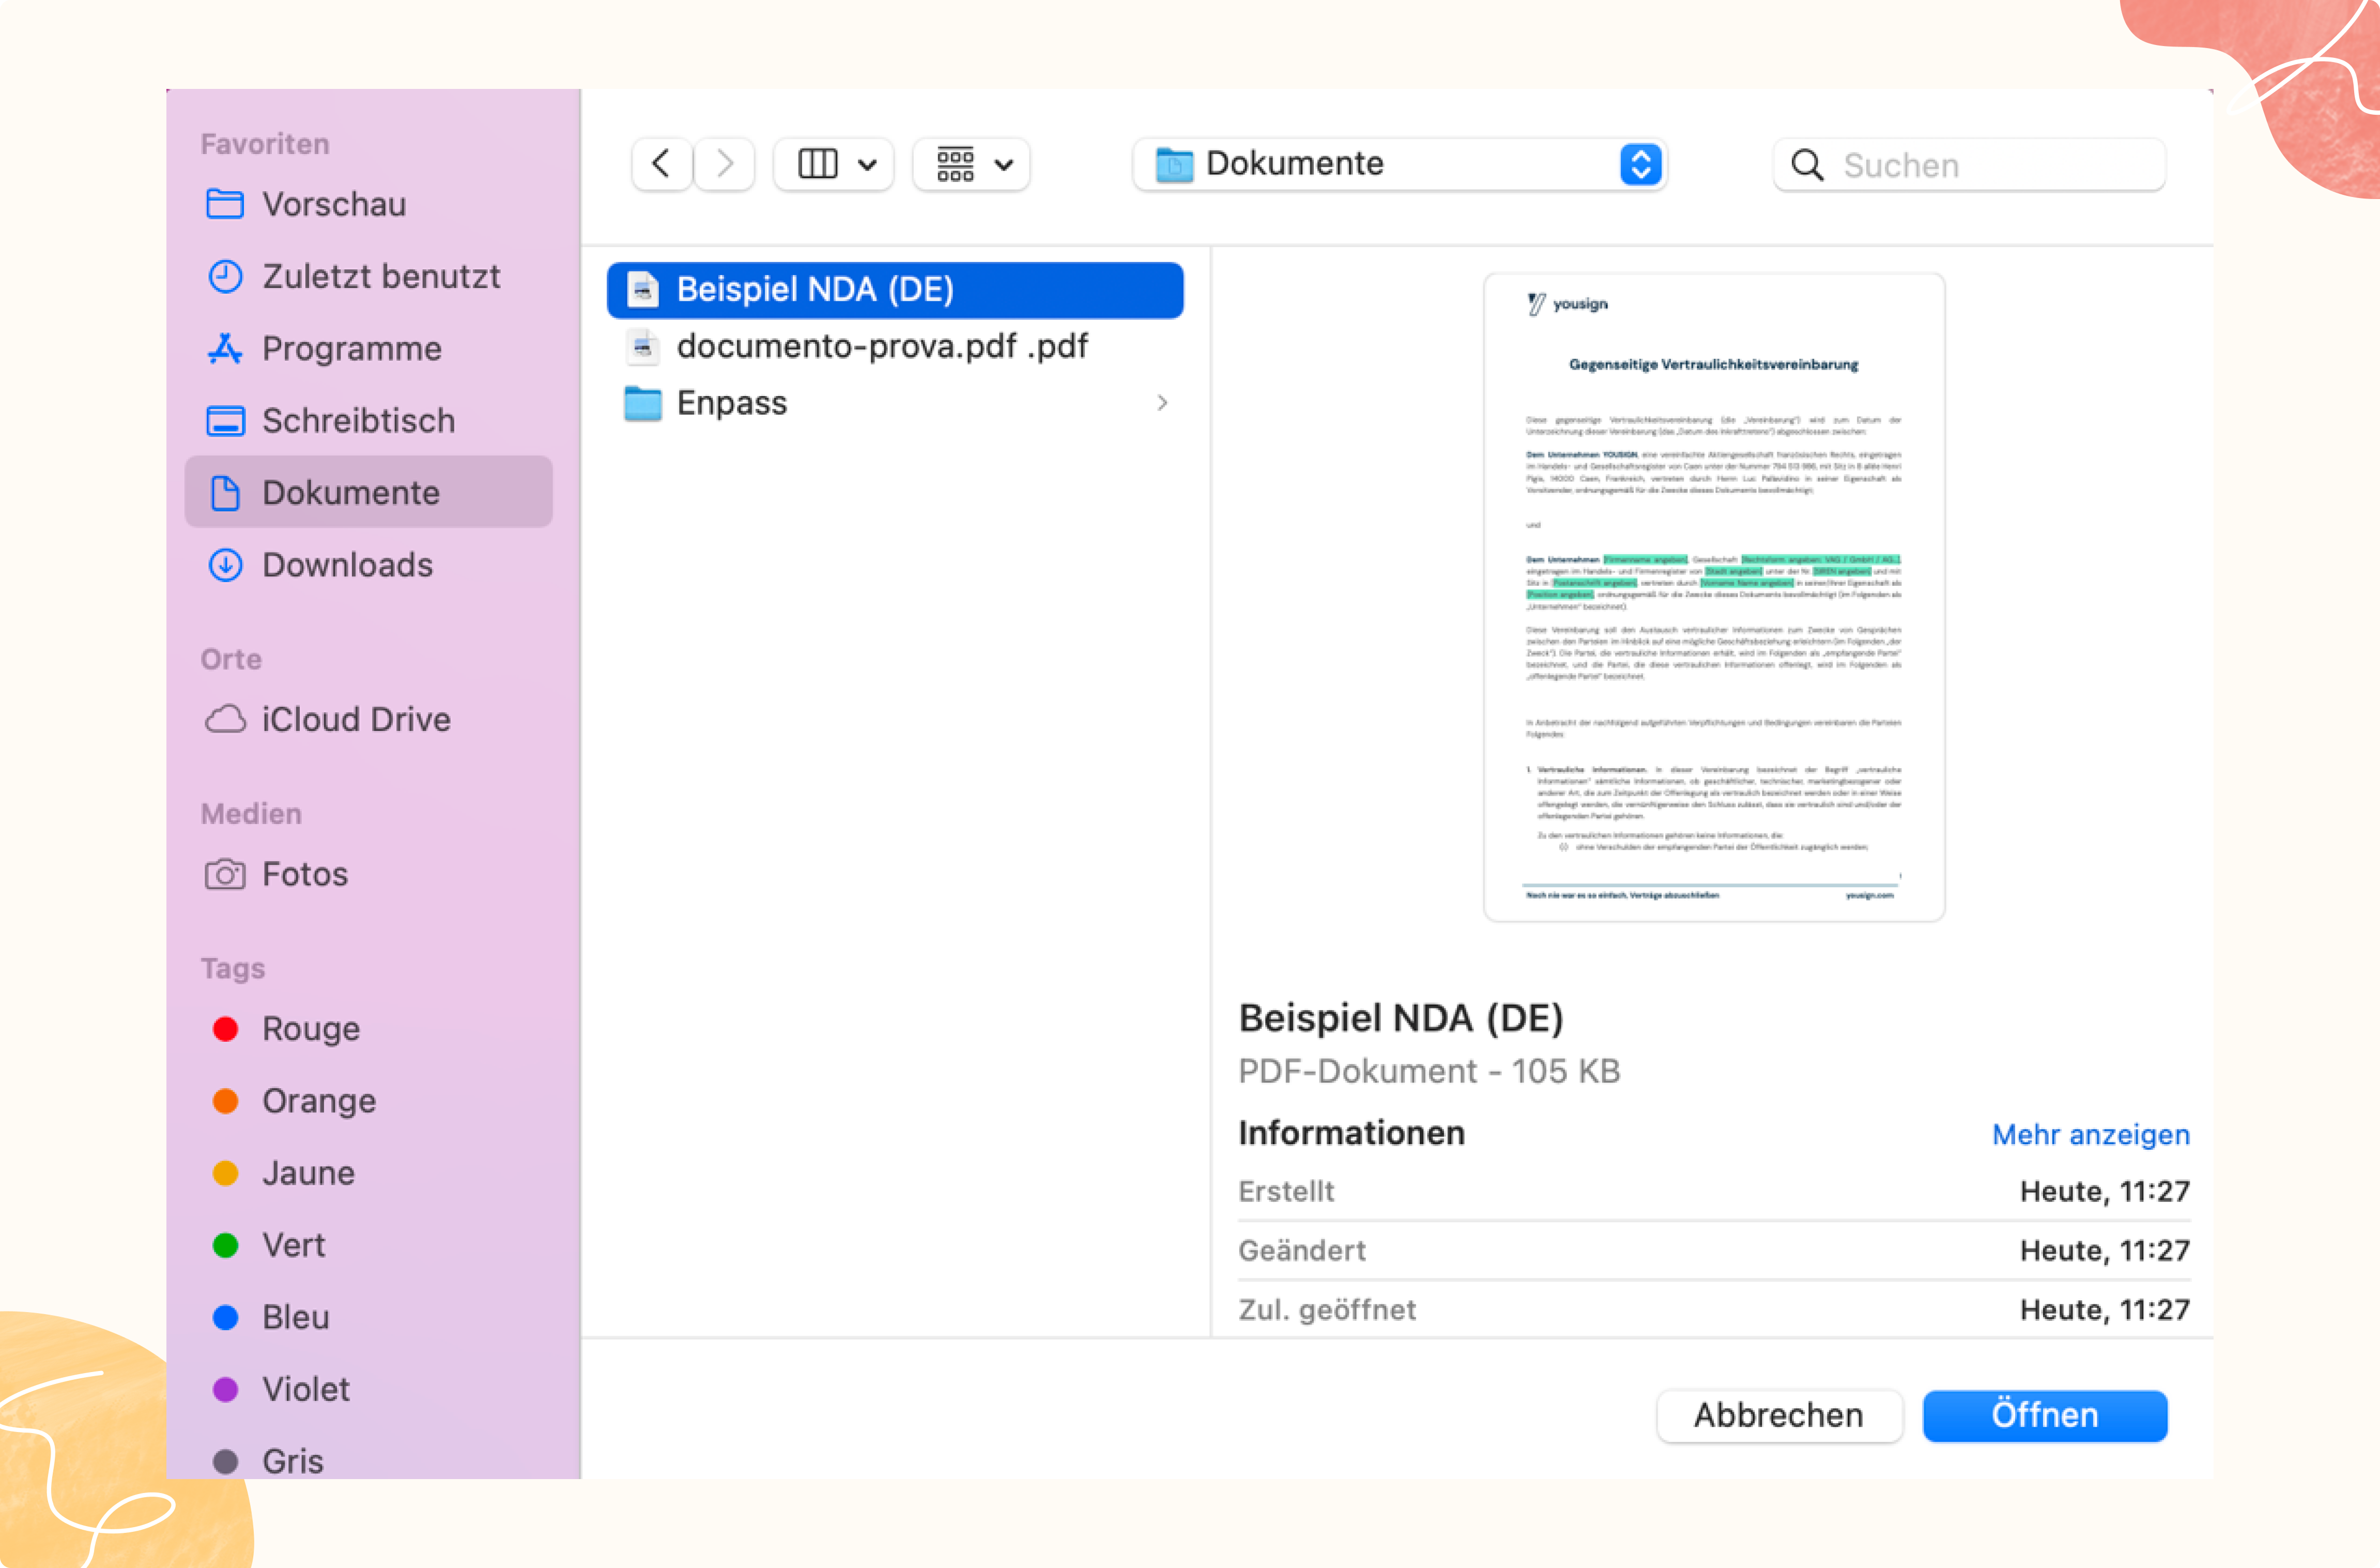2380x1568 pixels.
Task: Select the Vorschau favorites folder
Action: [x=333, y=204]
